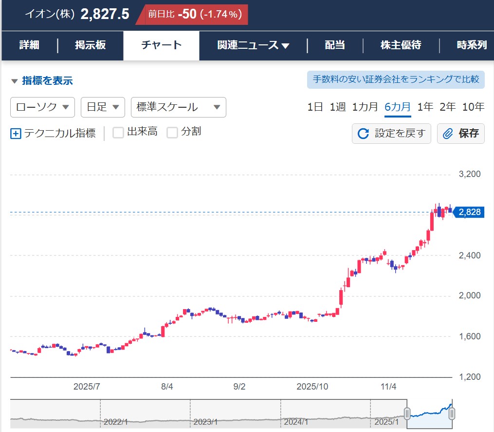Switch to the 配当 tab
The image size is (494, 432).
tap(335, 45)
